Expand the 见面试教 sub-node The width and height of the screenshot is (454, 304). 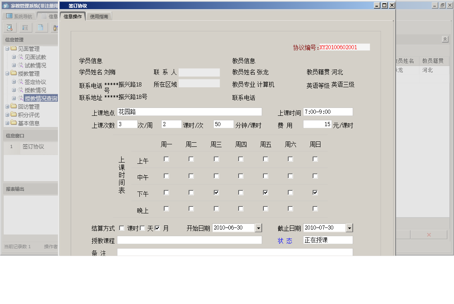coord(14,57)
